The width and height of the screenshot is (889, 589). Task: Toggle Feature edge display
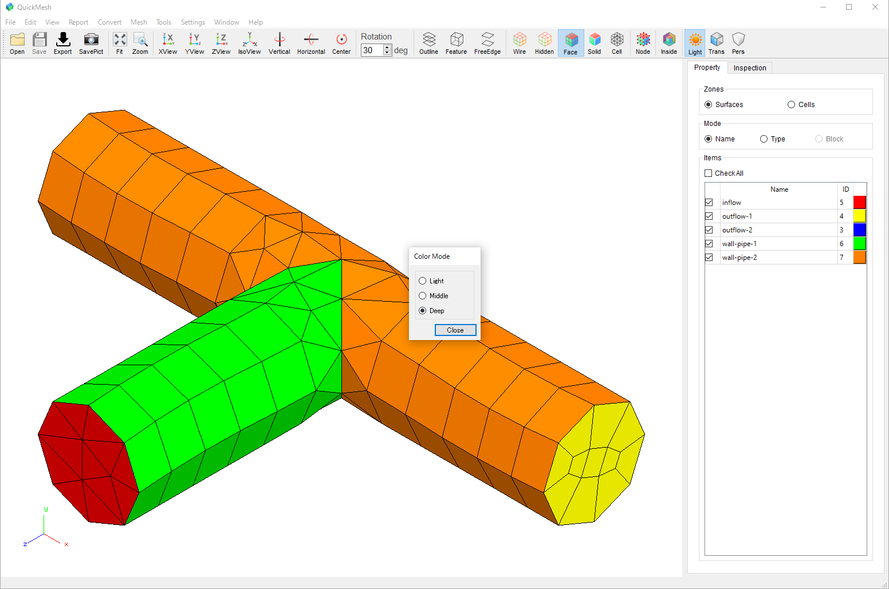[457, 44]
